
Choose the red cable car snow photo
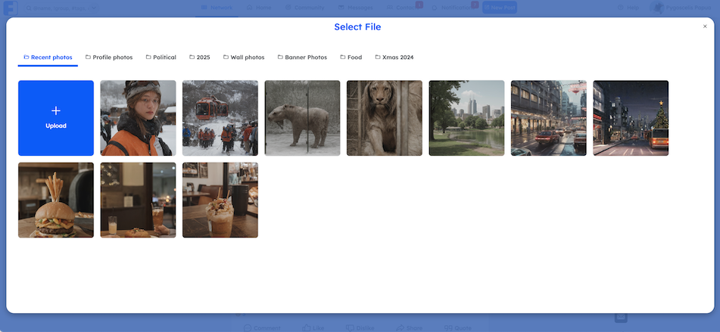(220, 118)
